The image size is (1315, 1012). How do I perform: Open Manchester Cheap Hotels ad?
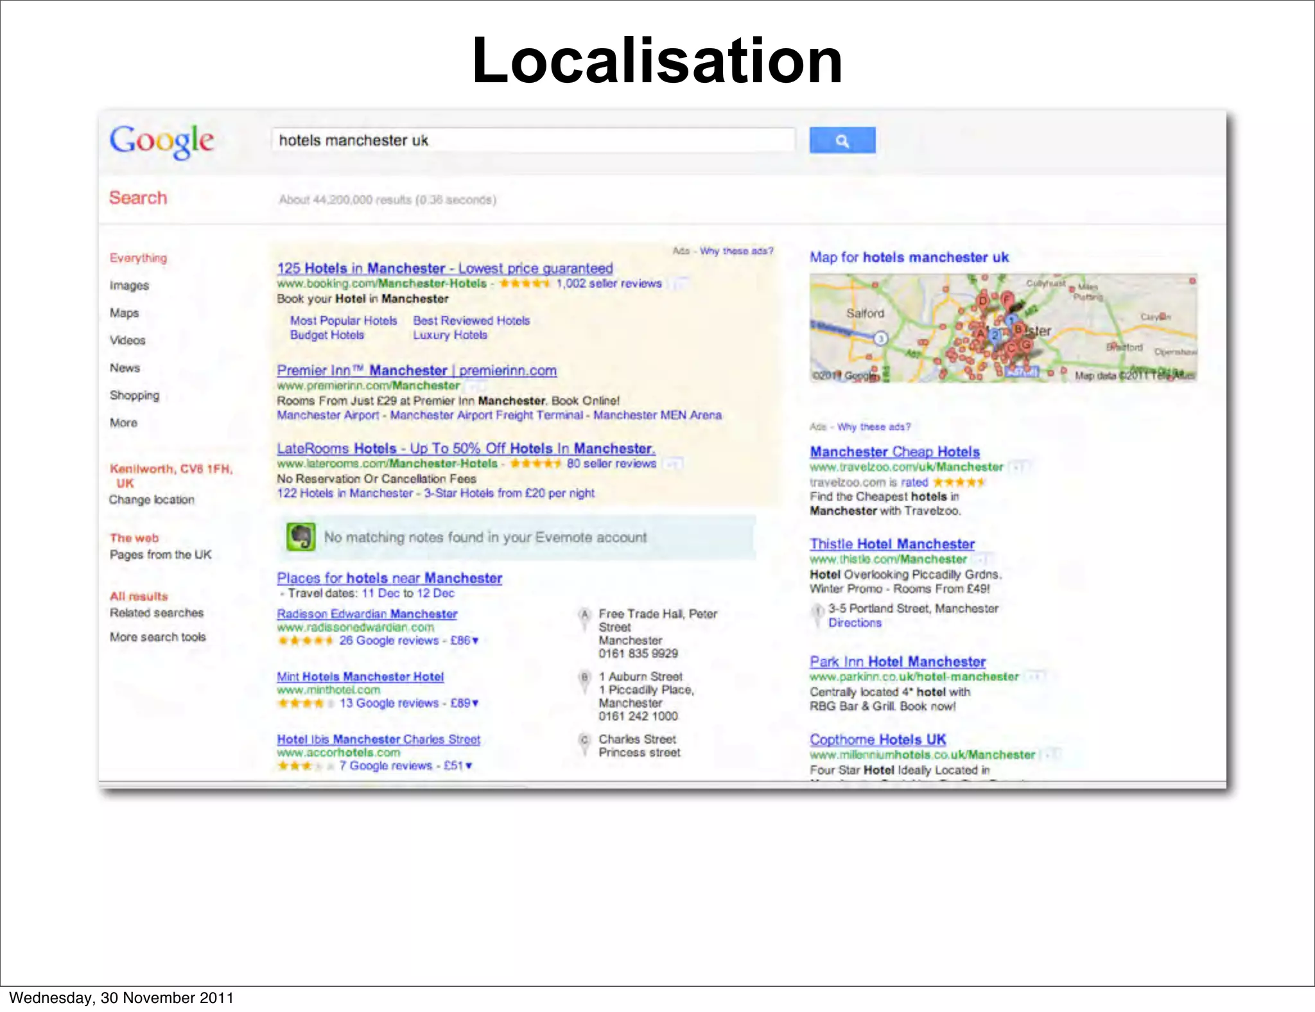pyautogui.click(x=895, y=452)
